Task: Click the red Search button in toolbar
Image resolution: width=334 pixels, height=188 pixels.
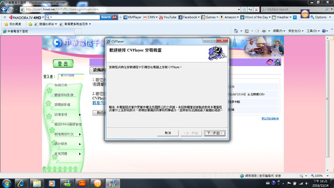Action: tap(109, 17)
